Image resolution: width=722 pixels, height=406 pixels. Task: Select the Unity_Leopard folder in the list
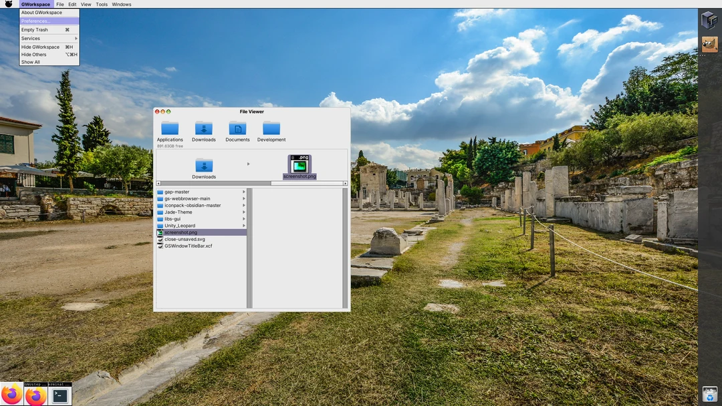click(176, 225)
